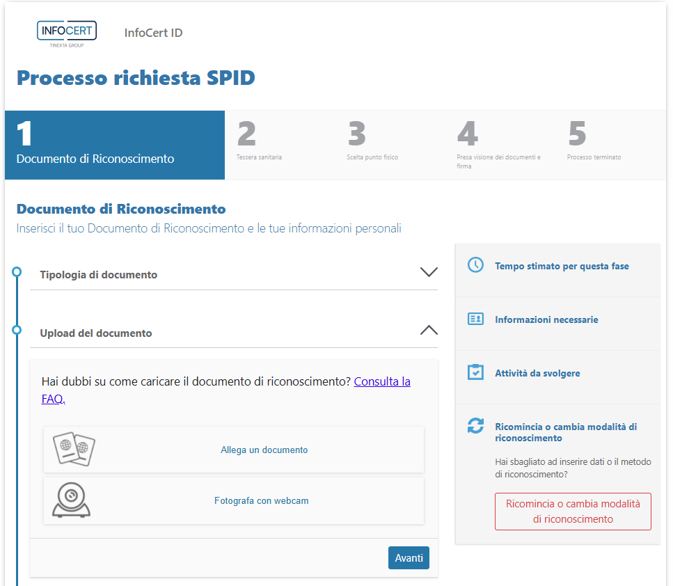This screenshot has height=586, width=673.
Task: Click the circular arrows restart icon
Action: coord(475,426)
